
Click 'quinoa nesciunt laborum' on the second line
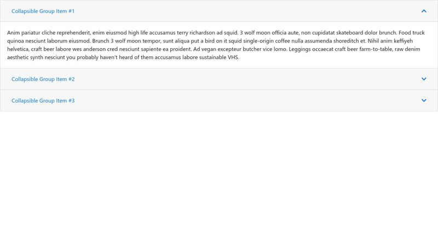click(x=37, y=41)
